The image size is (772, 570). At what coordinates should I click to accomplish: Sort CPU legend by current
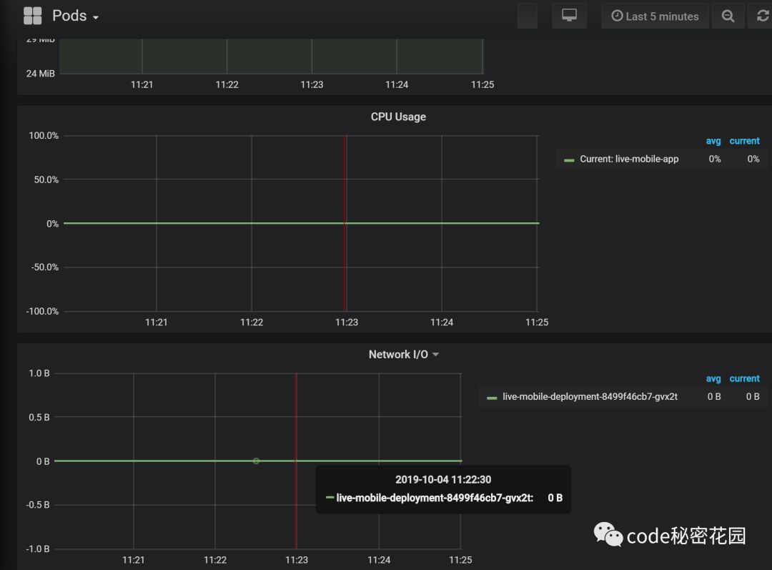(744, 141)
